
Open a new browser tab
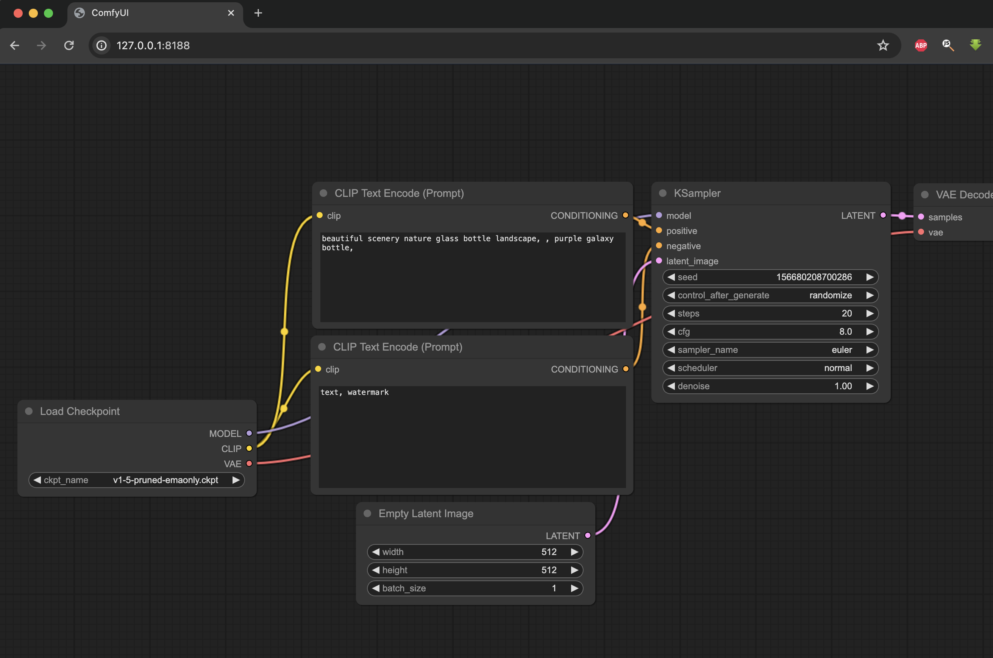[258, 13]
